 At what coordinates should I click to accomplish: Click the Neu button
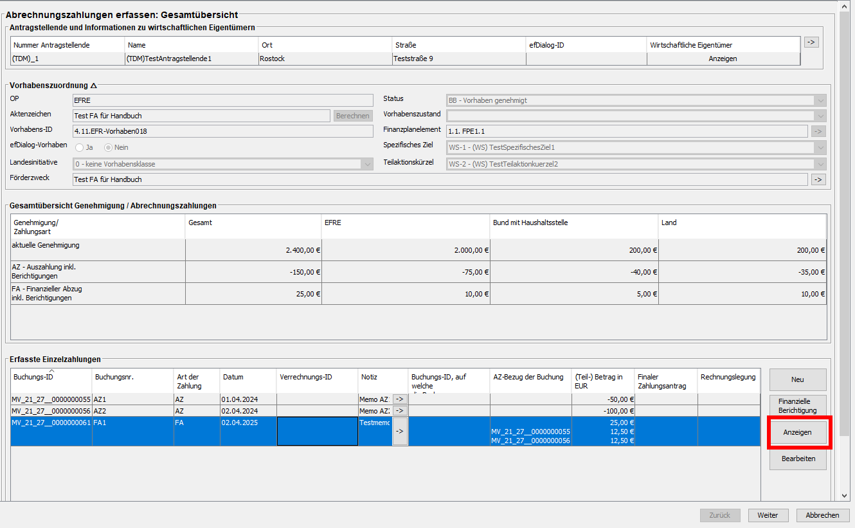click(x=797, y=379)
